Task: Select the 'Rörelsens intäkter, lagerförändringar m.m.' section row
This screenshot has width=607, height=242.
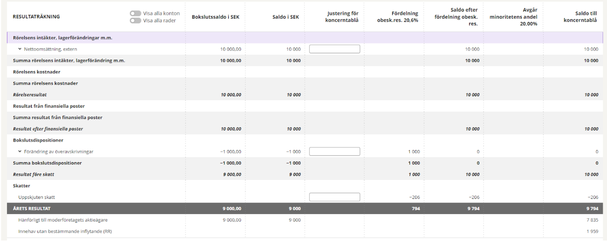Action: click(x=63, y=38)
